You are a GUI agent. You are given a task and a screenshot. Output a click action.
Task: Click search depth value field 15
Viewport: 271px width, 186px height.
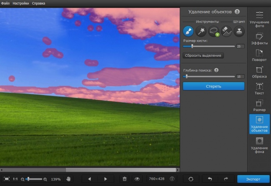pos(240,76)
